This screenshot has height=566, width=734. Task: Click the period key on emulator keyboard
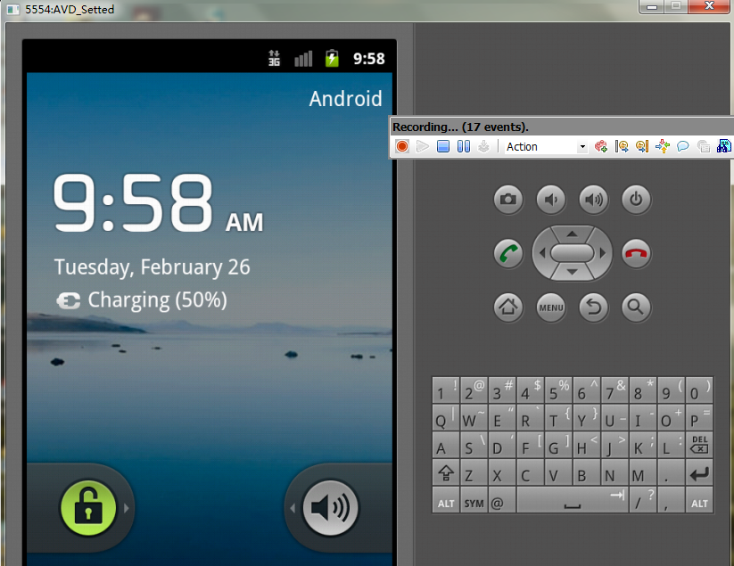(671, 472)
